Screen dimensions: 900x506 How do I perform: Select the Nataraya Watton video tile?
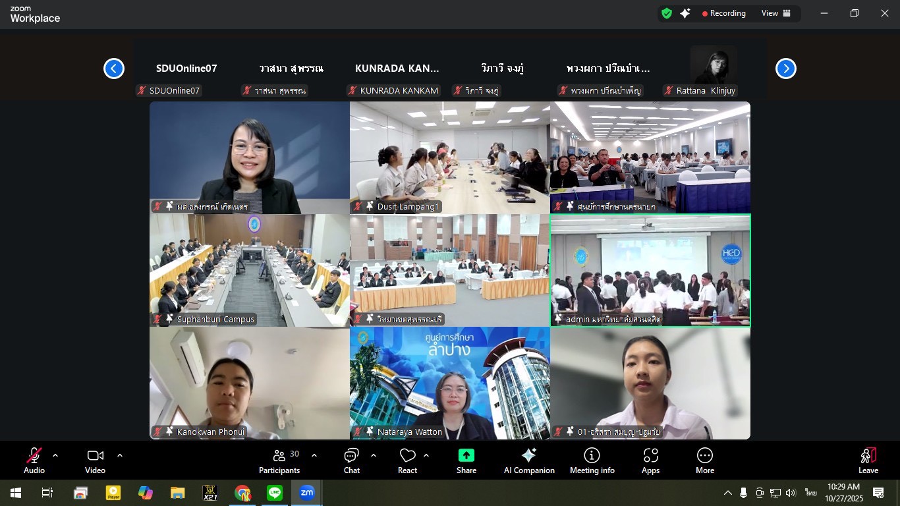click(449, 383)
